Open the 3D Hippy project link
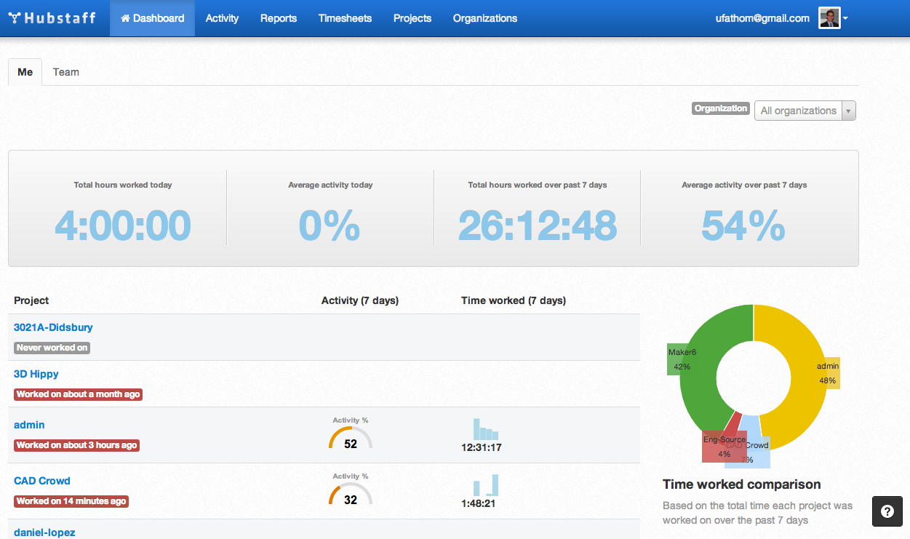 tap(36, 374)
